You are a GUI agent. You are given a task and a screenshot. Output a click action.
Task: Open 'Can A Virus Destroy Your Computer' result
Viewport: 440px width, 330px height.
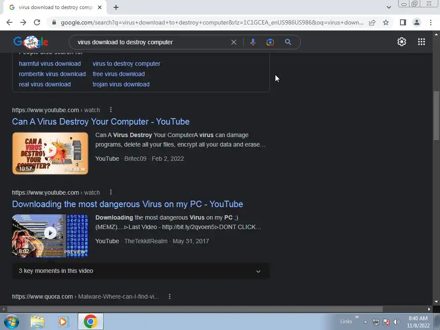tap(101, 122)
